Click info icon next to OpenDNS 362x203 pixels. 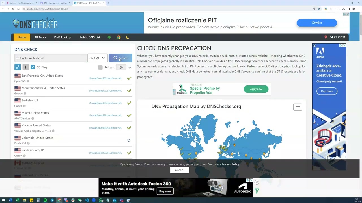pyautogui.click(x=28, y=81)
